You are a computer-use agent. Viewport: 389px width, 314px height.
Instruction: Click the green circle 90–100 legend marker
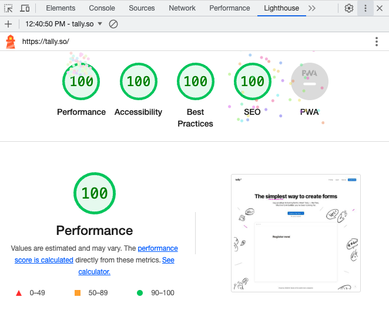click(x=140, y=293)
